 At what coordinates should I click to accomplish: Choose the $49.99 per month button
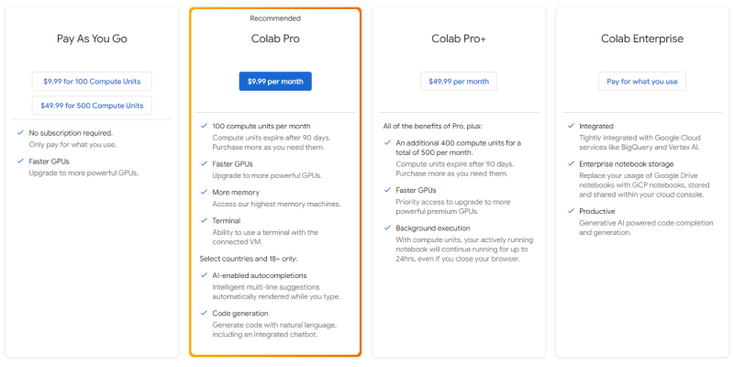[459, 81]
